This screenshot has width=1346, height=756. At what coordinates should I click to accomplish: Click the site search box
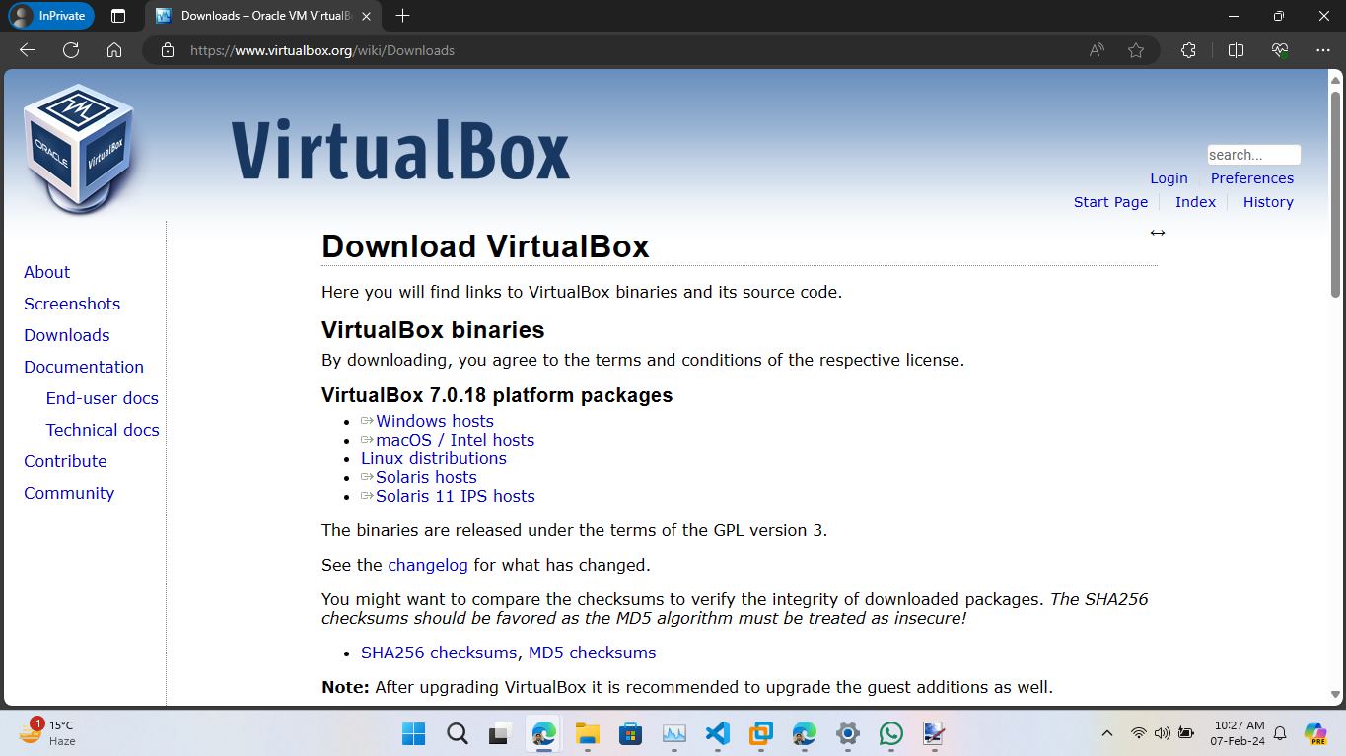[x=1254, y=155]
